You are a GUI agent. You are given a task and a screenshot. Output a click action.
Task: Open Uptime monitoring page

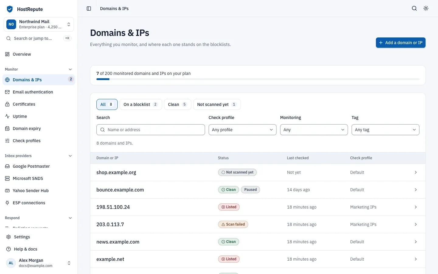tap(39, 116)
